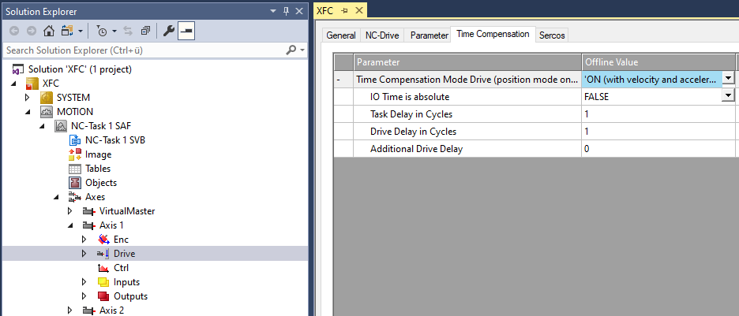Expand the SYSTEM node
Viewport: 739px width, 316px height.
[x=28, y=98]
